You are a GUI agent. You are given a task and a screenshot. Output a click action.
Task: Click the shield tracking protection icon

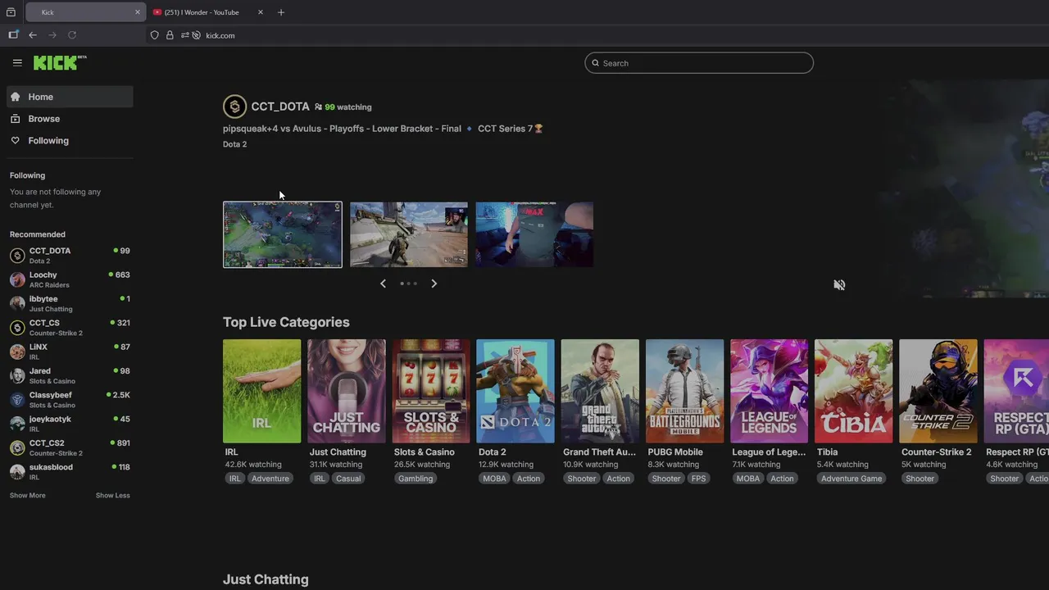pyautogui.click(x=154, y=35)
